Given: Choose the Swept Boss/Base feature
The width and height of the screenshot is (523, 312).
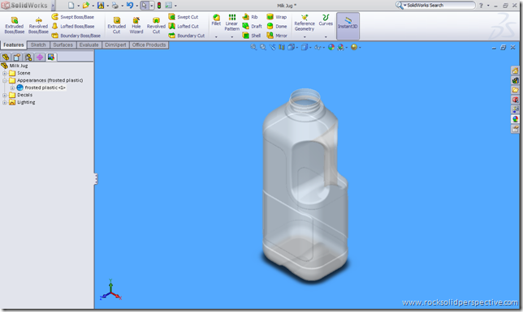Looking at the screenshot, I should 73,17.
